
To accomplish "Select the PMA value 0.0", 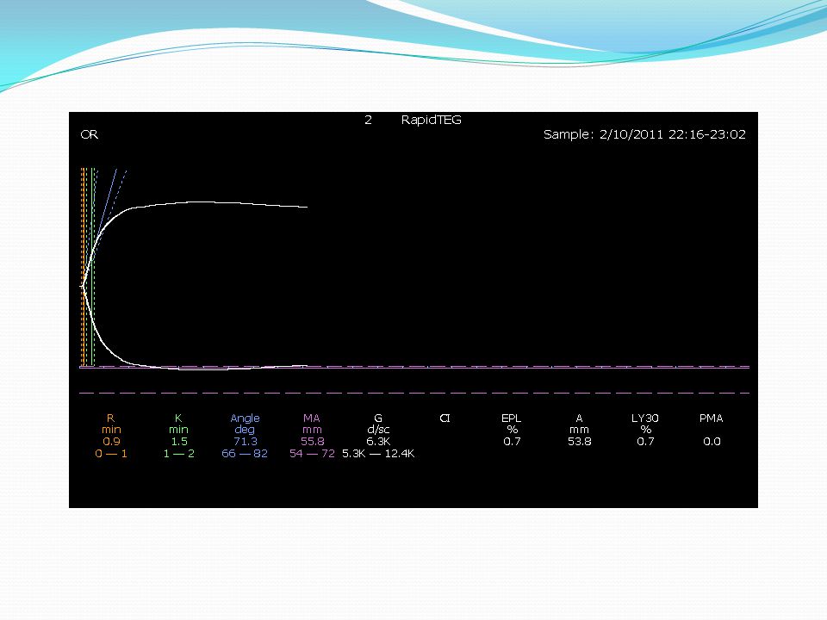I will (712, 441).
